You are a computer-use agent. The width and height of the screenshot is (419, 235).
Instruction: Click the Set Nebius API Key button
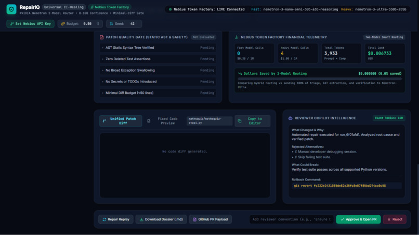pos(31,24)
